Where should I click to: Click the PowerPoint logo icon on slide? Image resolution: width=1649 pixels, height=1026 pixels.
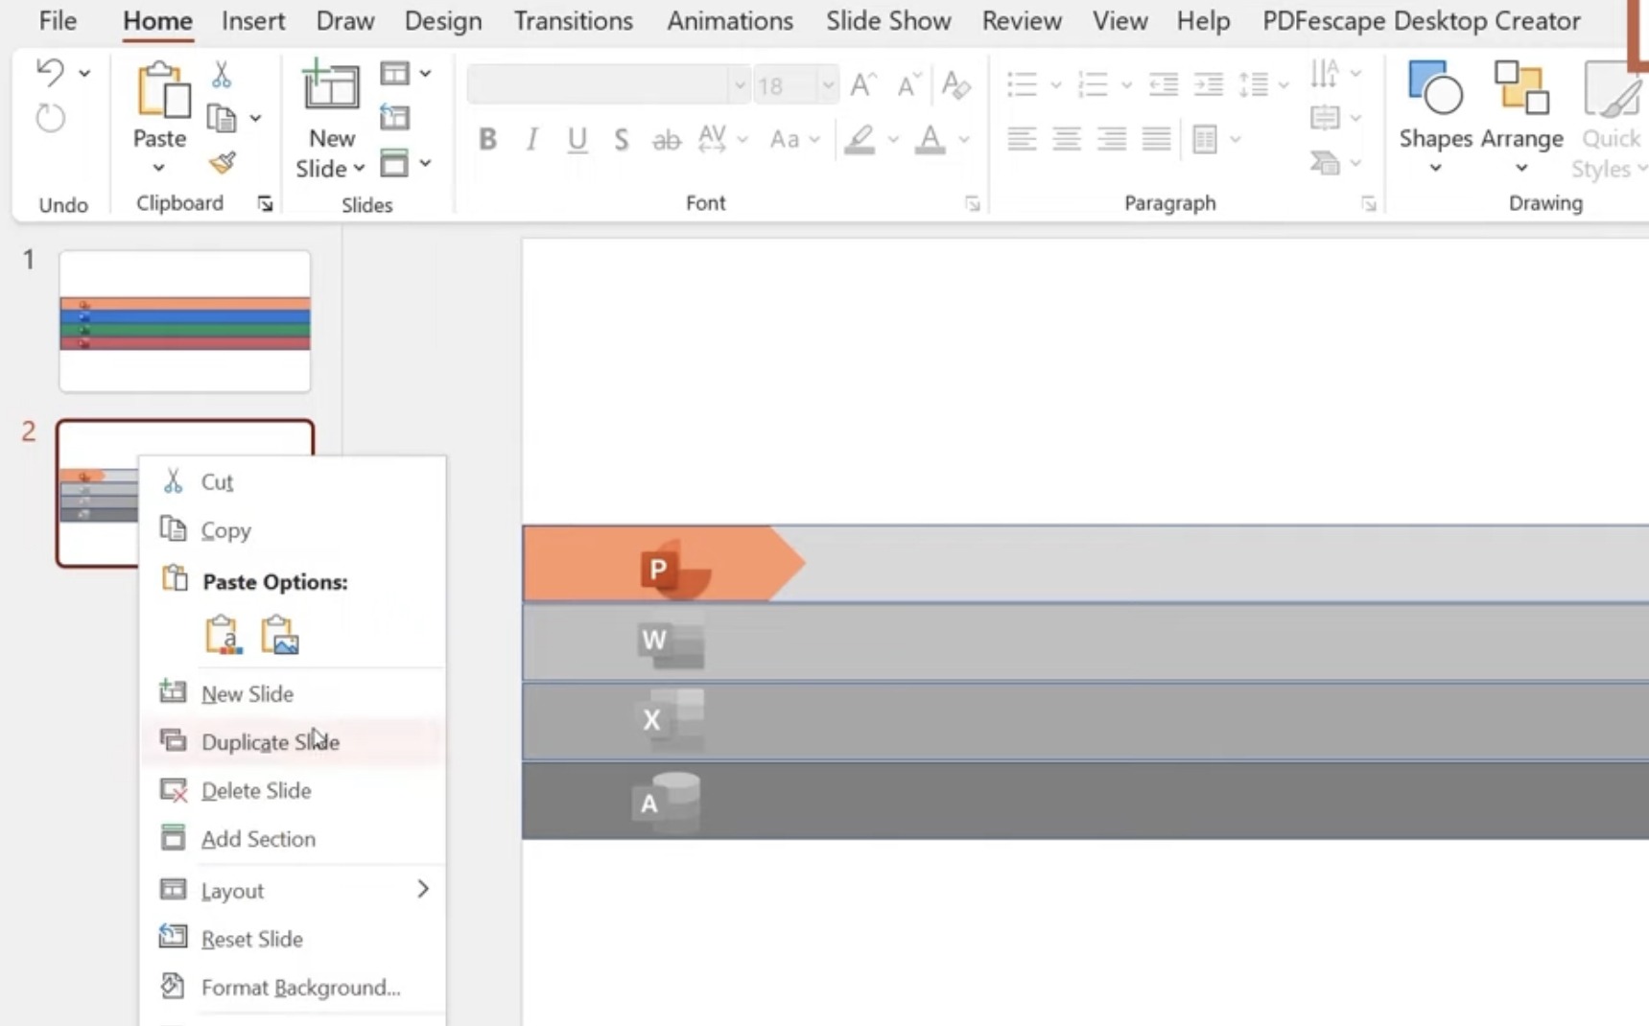(675, 569)
